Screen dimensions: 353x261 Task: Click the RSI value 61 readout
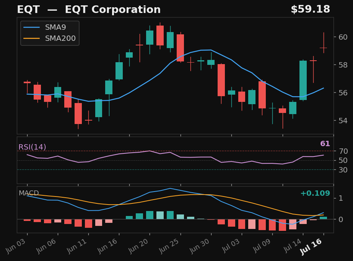[x=325, y=144]
